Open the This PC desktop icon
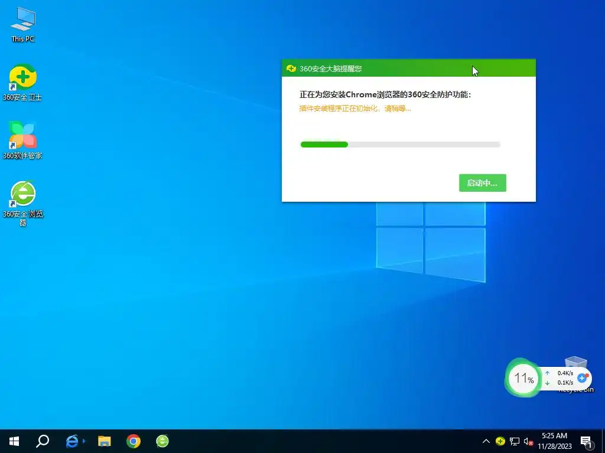This screenshot has height=453, width=605. [x=23, y=25]
